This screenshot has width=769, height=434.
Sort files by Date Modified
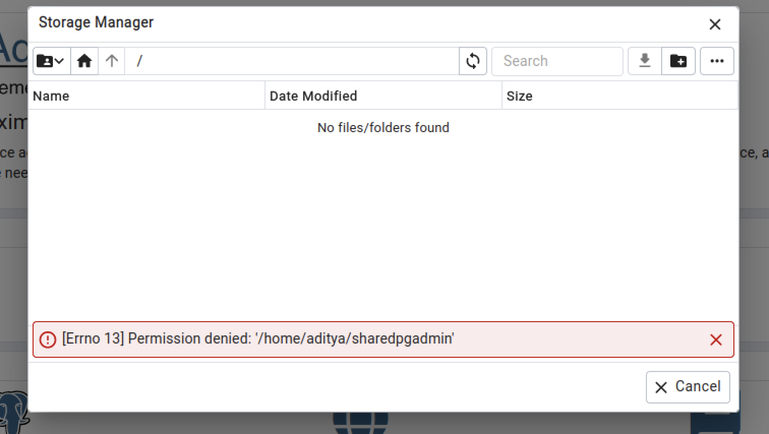(x=313, y=96)
